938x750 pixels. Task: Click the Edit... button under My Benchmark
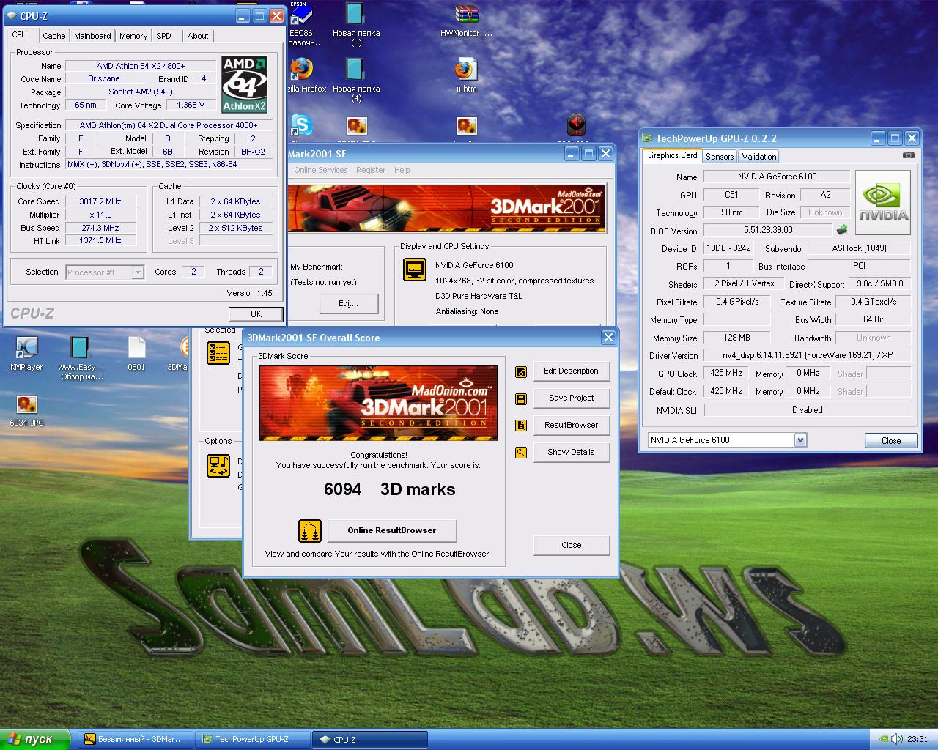(x=348, y=303)
